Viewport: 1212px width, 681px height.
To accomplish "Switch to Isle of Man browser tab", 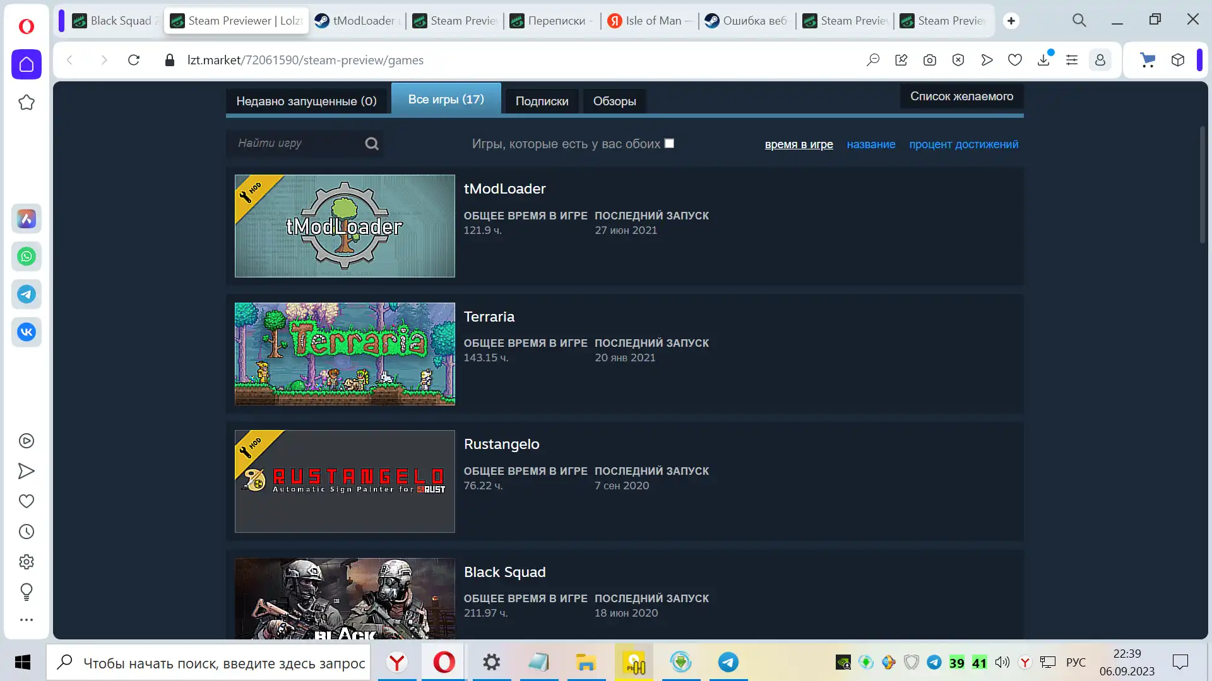I will pos(649,21).
